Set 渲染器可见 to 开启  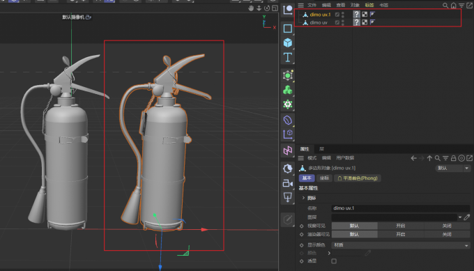pyautogui.click(x=401, y=235)
